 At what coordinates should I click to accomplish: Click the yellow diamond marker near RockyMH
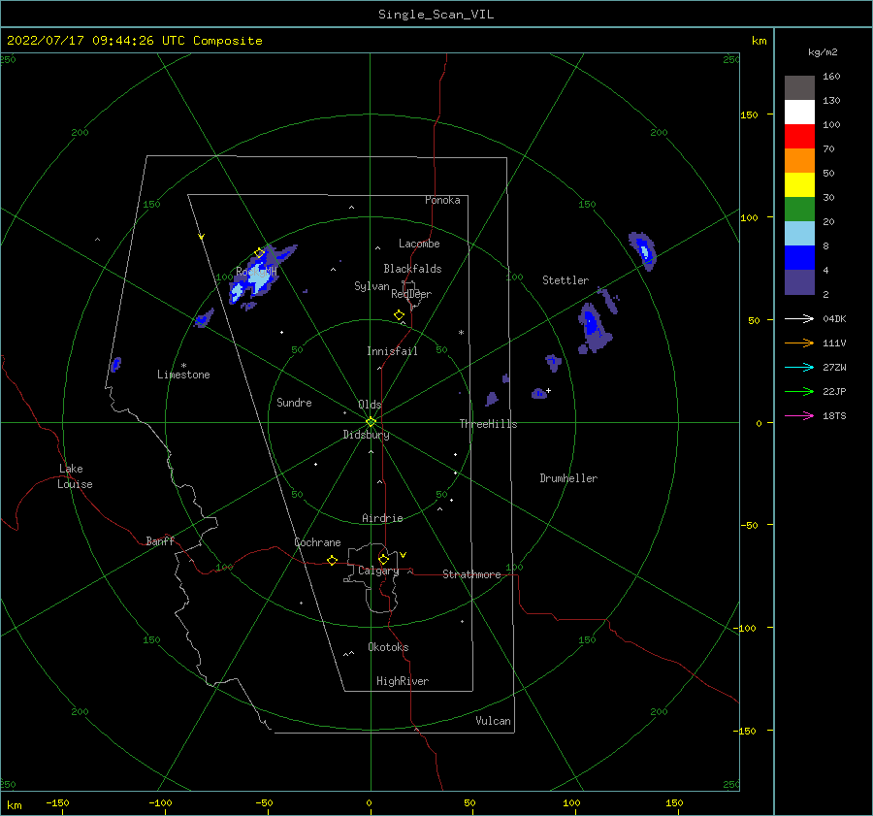point(259,253)
